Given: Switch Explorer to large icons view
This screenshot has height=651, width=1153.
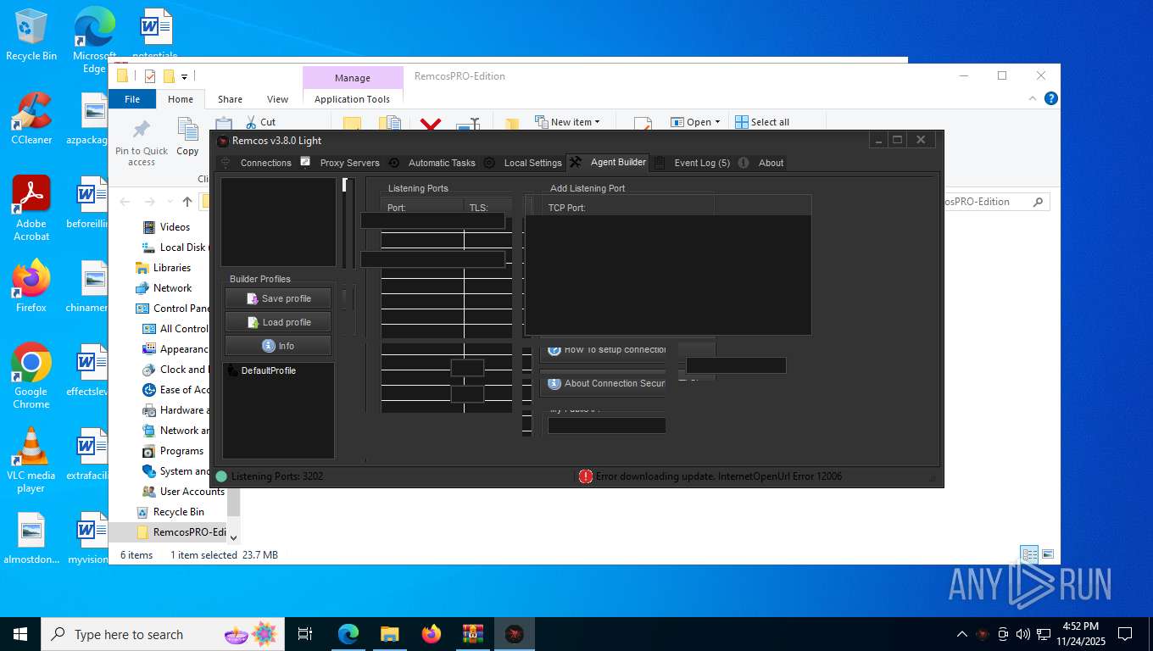Looking at the screenshot, I should (x=1048, y=554).
